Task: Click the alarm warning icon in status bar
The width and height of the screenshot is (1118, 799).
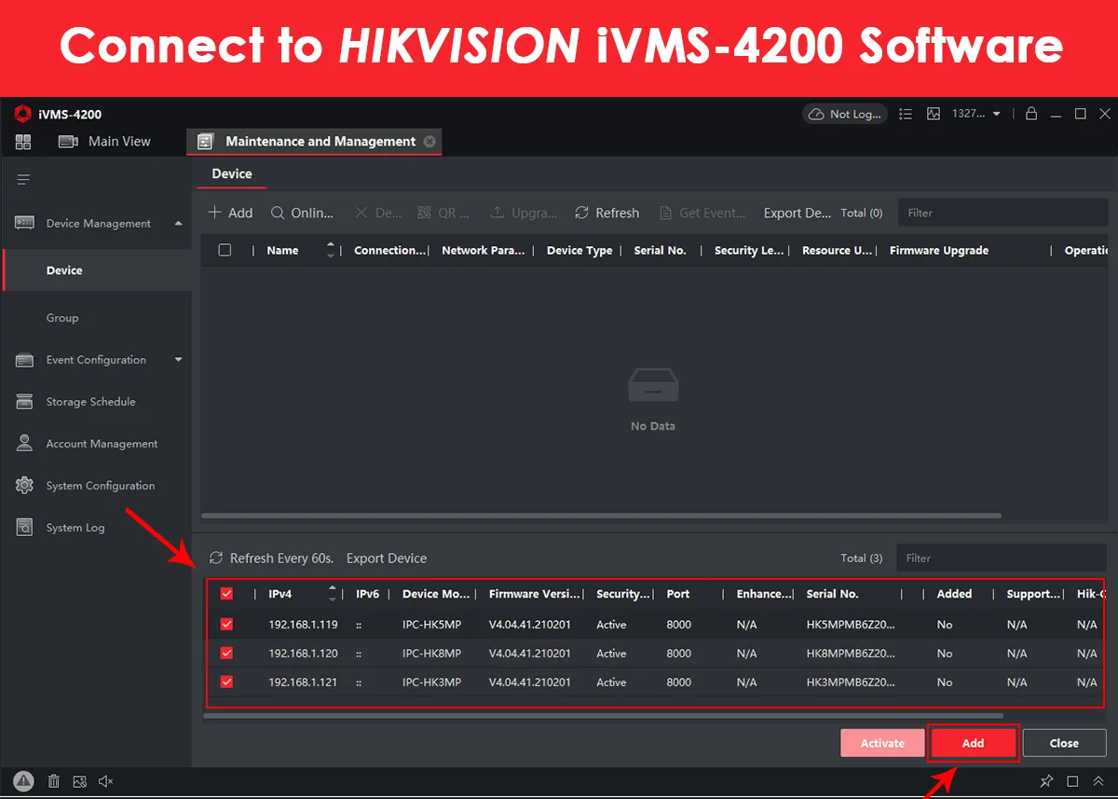Action: point(24,781)
